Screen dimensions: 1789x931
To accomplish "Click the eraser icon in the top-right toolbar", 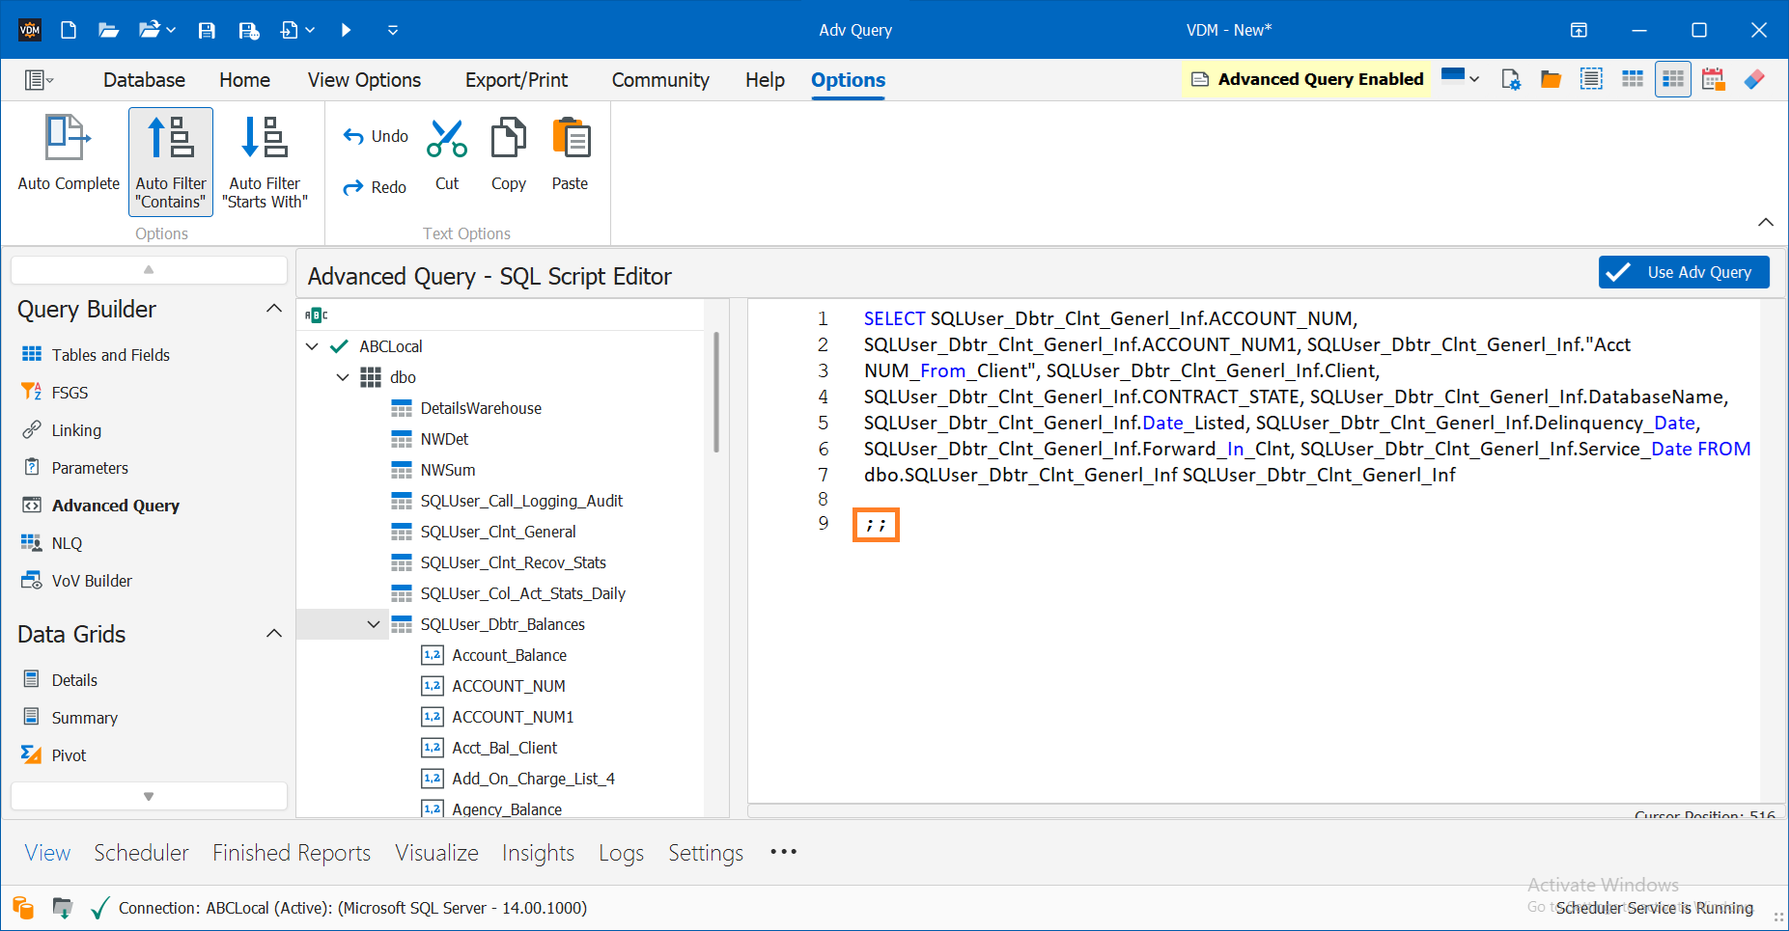I will tap(1755, 78).
